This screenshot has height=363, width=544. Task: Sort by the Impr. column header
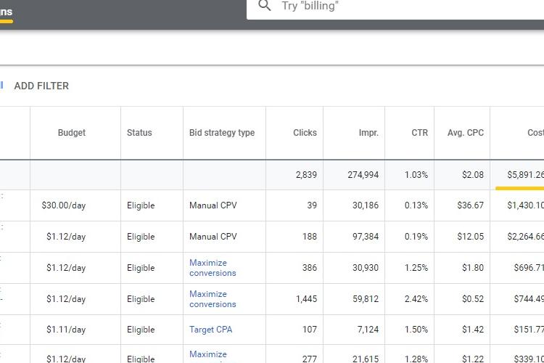coord(368,133)
